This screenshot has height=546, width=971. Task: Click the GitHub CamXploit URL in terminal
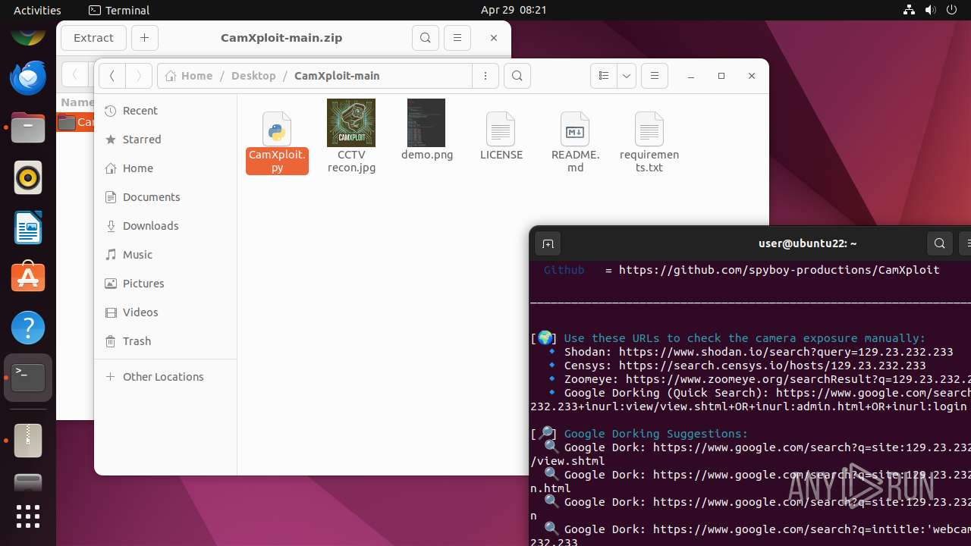(779, 270)
